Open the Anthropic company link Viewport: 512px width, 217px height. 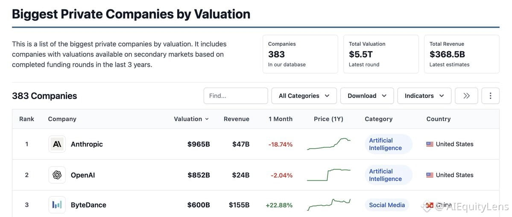pos(87,144)
